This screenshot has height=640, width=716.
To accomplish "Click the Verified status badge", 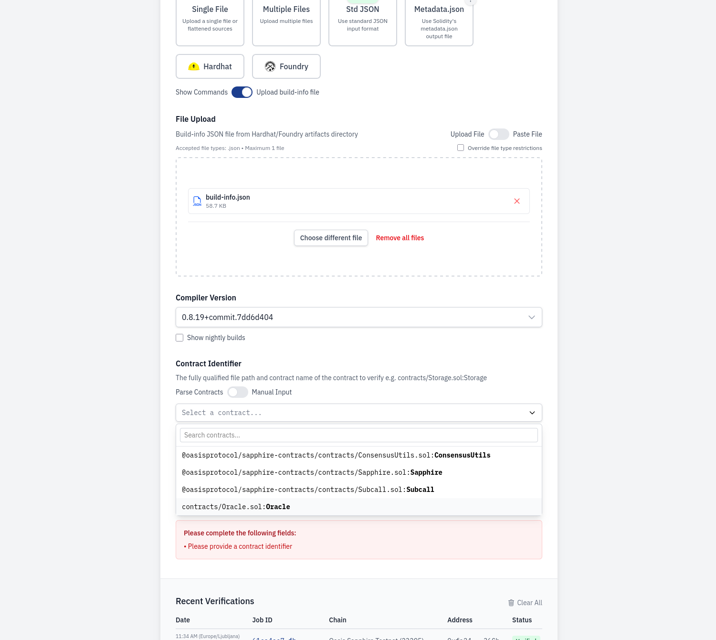I will pos(526,638).
